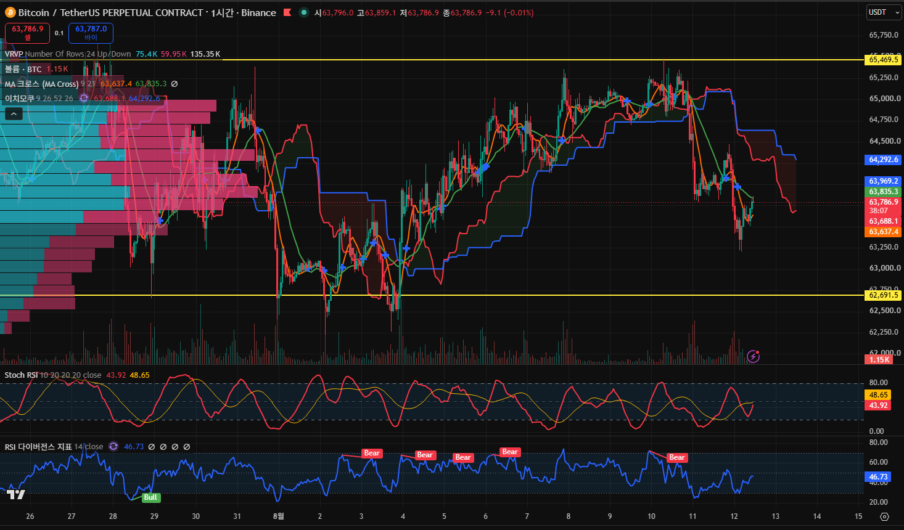The height and width of the screenshot is (530, 904).
Task: Click the 0.1 spread between sell and buy
Action: (x=59, y=33)
